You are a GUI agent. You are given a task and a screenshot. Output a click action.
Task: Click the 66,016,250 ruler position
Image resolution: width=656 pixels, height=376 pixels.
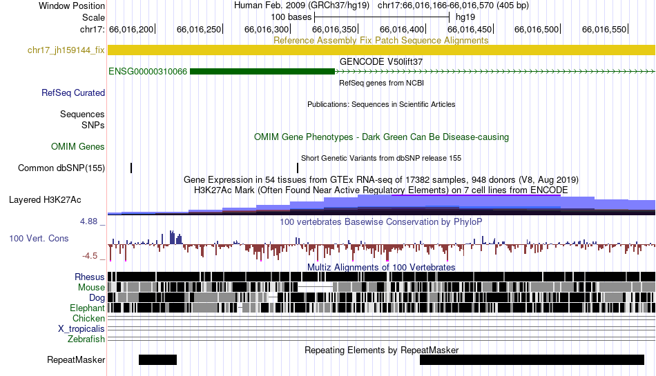(199, 29)
